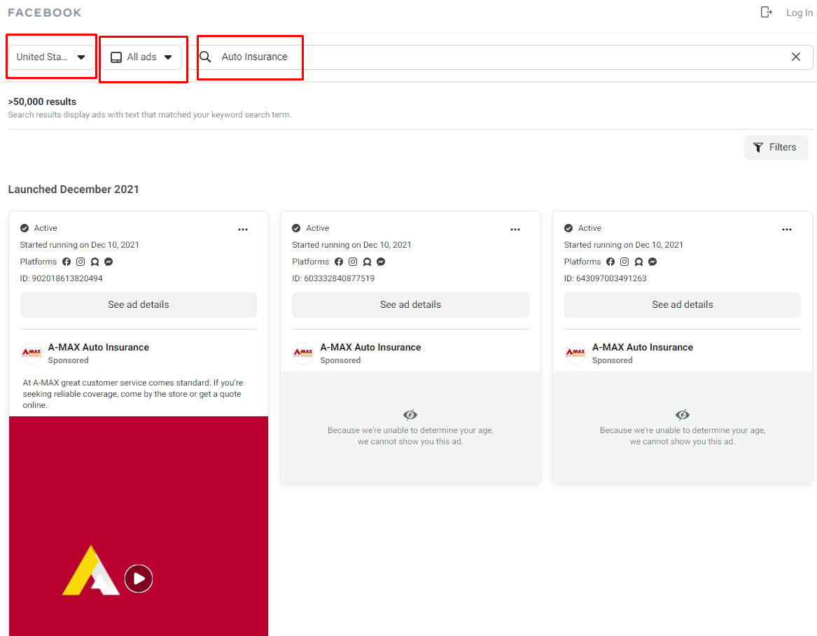See ad details for ID 902018613820494
The height and width of the screenshot is (636, 817).
point(138,305)
